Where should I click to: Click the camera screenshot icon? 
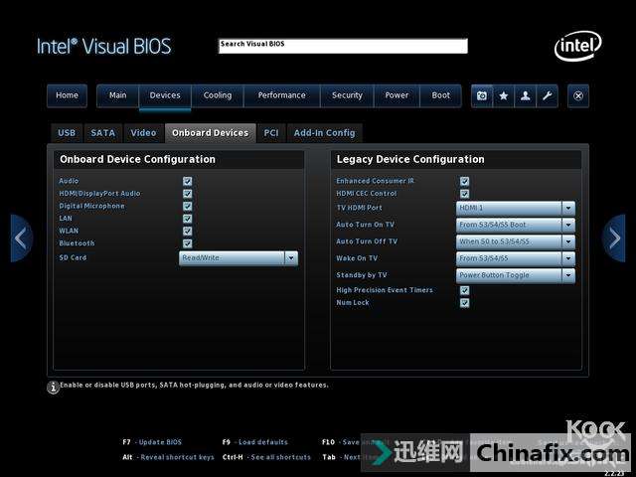point(482,95)
